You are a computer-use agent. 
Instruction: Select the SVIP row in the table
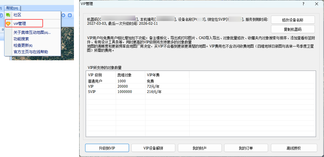point(201,92)
